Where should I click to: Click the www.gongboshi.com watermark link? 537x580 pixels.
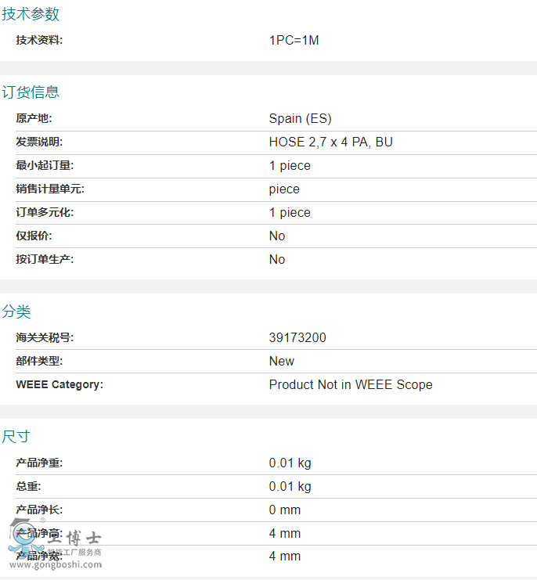[56, 564]
